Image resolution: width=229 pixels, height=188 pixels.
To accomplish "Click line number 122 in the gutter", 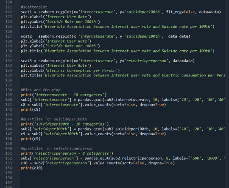I will 8,12.
